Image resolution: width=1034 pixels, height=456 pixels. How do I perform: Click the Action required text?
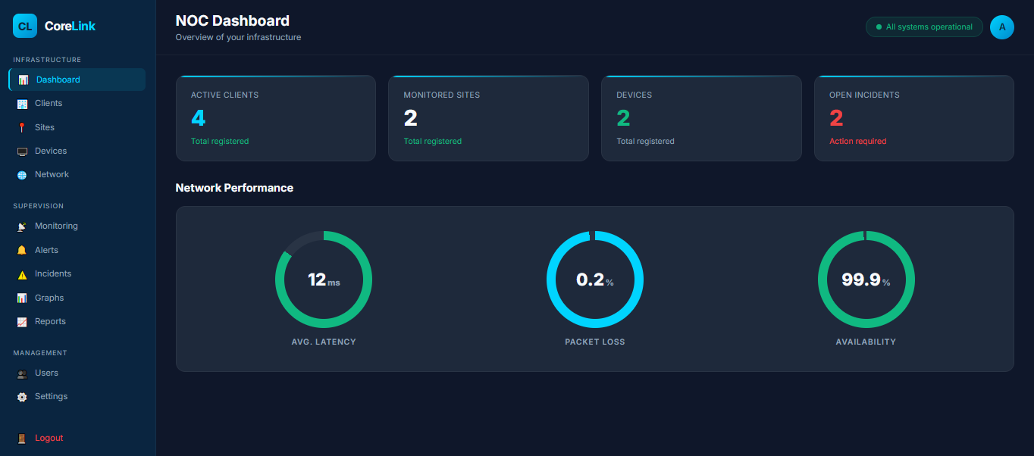click(x=857, y=142)
